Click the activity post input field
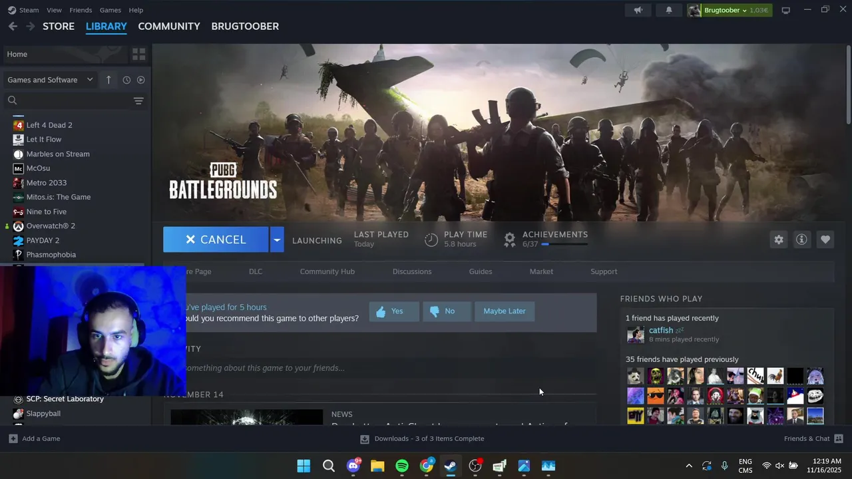 [x=380, y=368]
